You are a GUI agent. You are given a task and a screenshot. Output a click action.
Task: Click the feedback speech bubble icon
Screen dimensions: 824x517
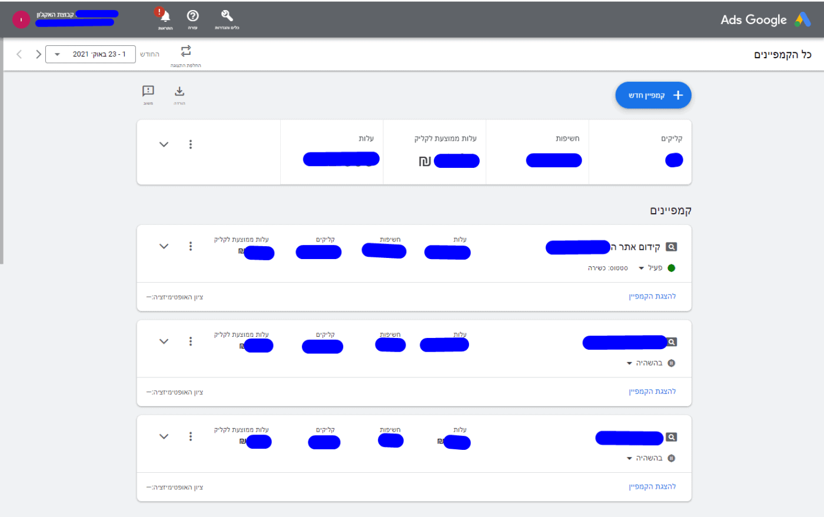coord(148,91)
